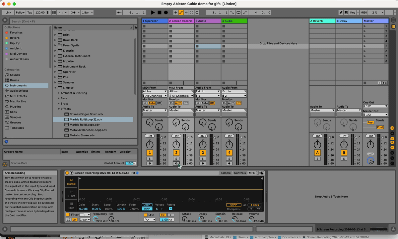Viewport: 398px width, 239px height.
Task: Click the Global Amount 100% groove field
Action: tap(131, 163)
